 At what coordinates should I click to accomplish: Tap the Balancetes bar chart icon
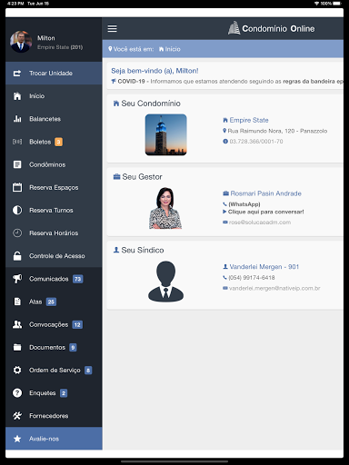click(17, 119)
